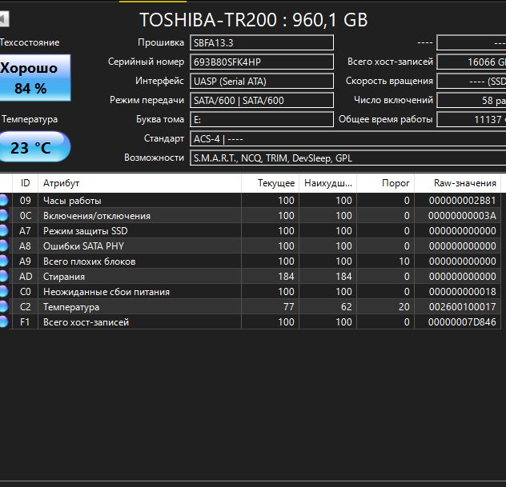Select the standard field ACS-4

[347, 139]
